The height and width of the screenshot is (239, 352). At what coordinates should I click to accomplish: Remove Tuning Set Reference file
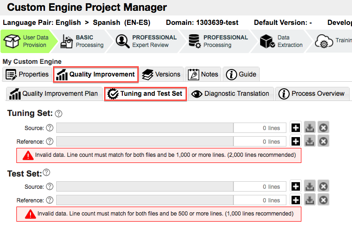[x=323, y=141]
